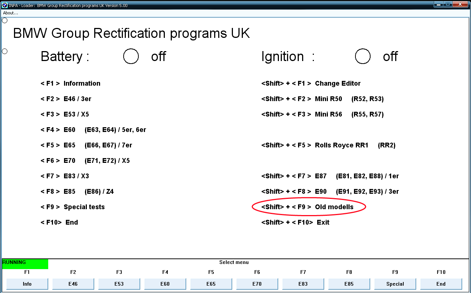Select the '< F10> End' line
Viewport: 471px width, 293px height.
point(59,222)
